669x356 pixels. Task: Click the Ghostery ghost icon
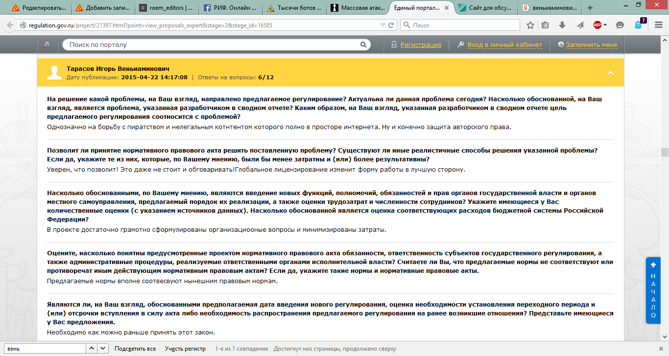coord(638,25)
